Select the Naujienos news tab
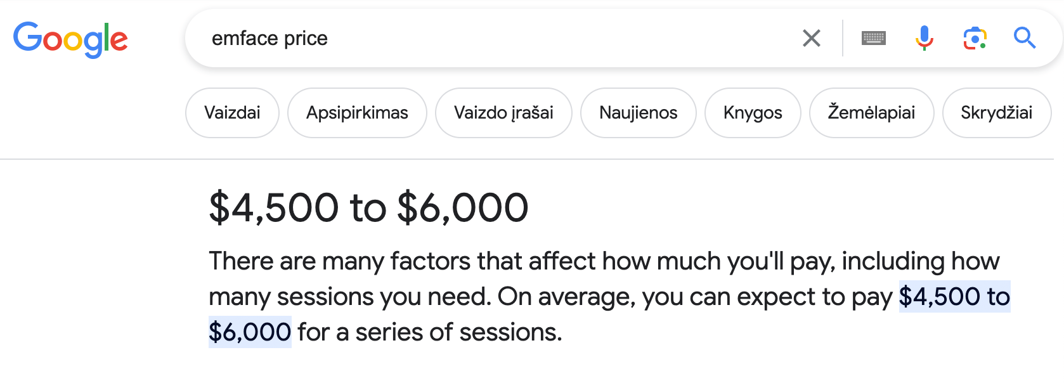1064x383 pixels. pyautogui.click(x=638, y=113)
